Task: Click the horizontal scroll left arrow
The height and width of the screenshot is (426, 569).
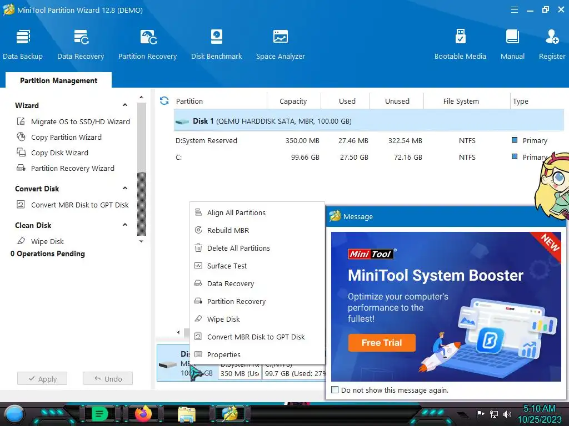Action: (178, 332)
